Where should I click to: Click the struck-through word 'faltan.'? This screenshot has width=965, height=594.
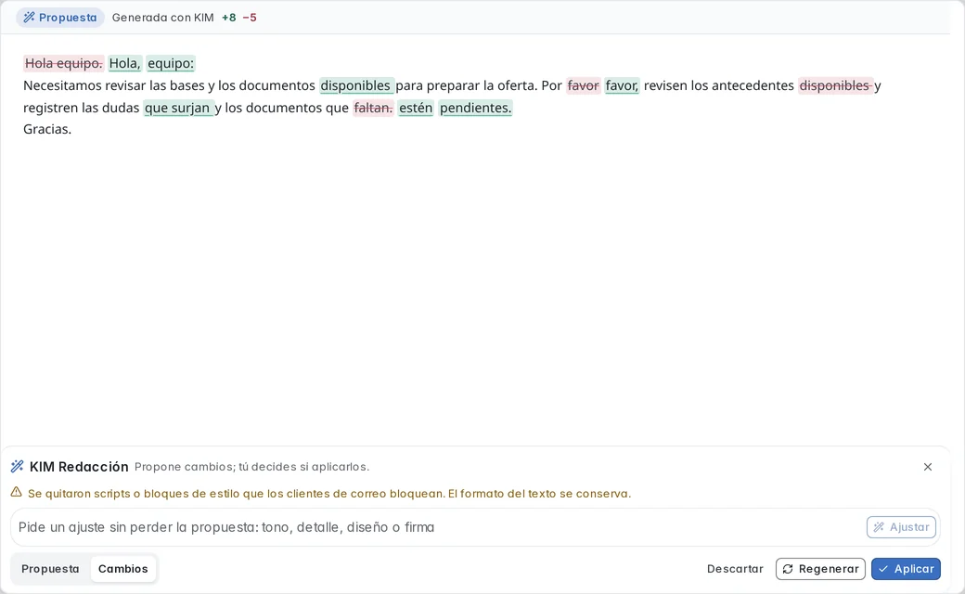pyautogui.click(x=373, y=108)
